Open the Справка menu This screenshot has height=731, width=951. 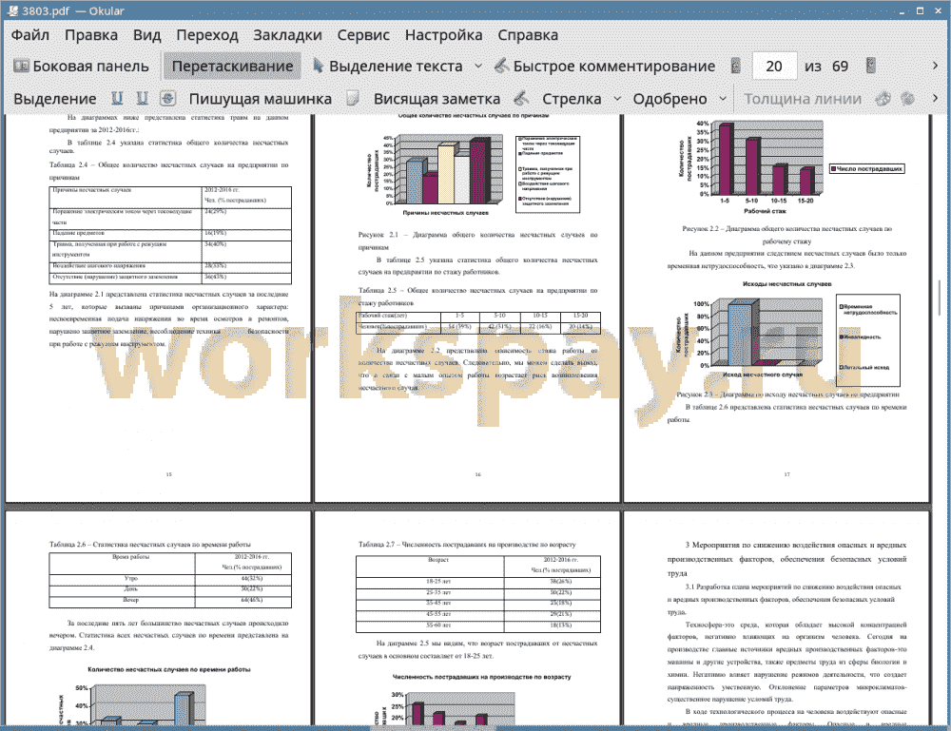(x=528, y=35)
